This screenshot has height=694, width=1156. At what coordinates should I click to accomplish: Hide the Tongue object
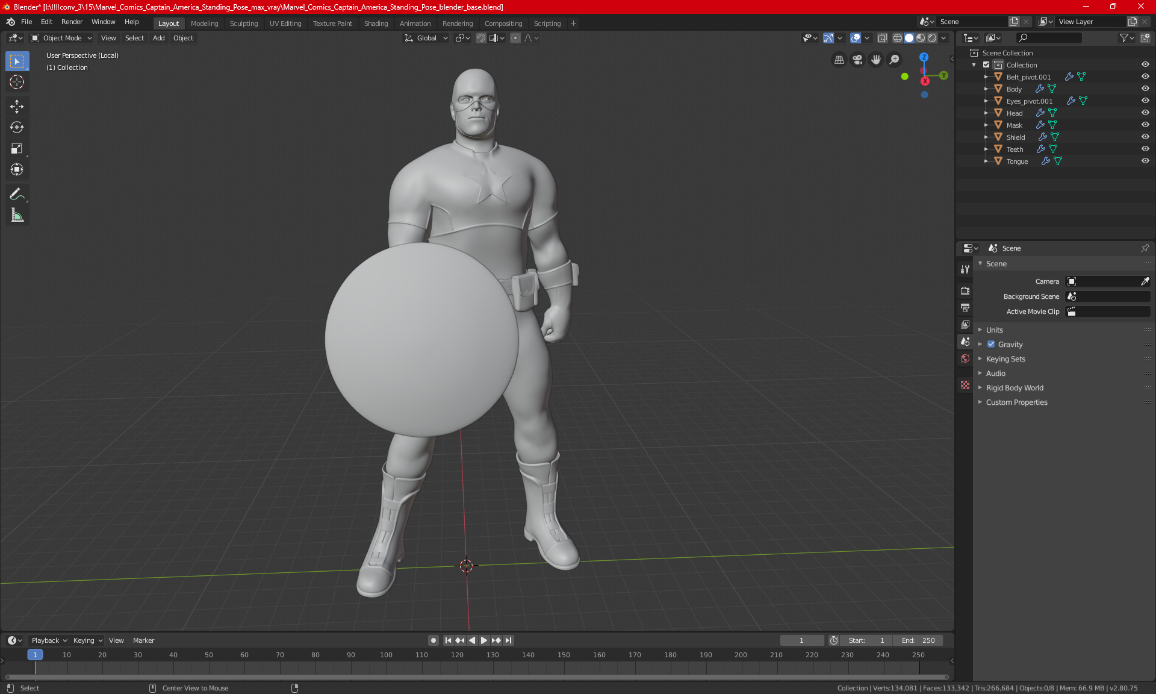[1145, 161]
